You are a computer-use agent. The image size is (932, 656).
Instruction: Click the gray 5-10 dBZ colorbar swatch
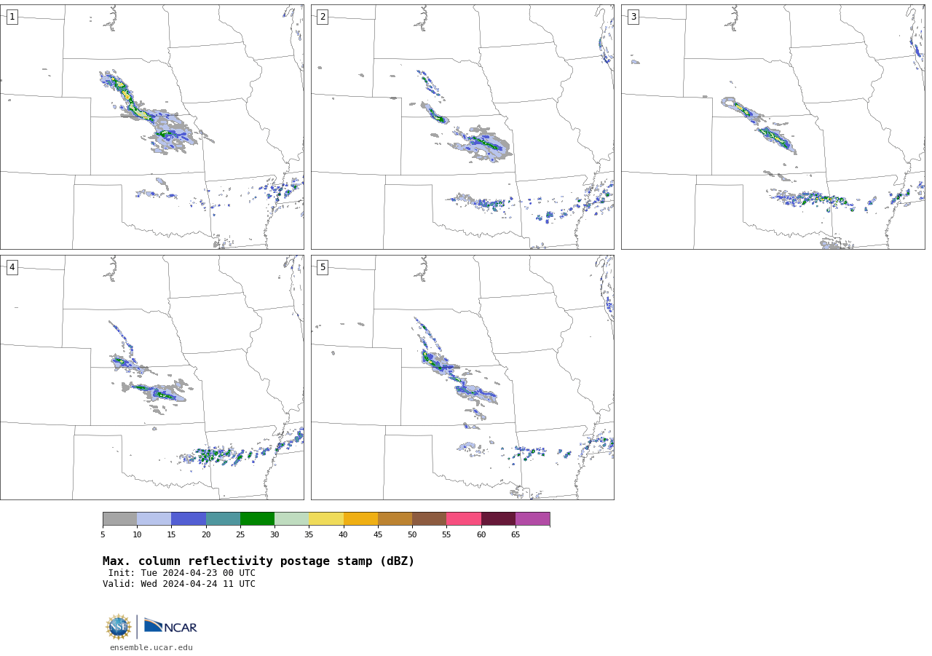tap(119, 518)
